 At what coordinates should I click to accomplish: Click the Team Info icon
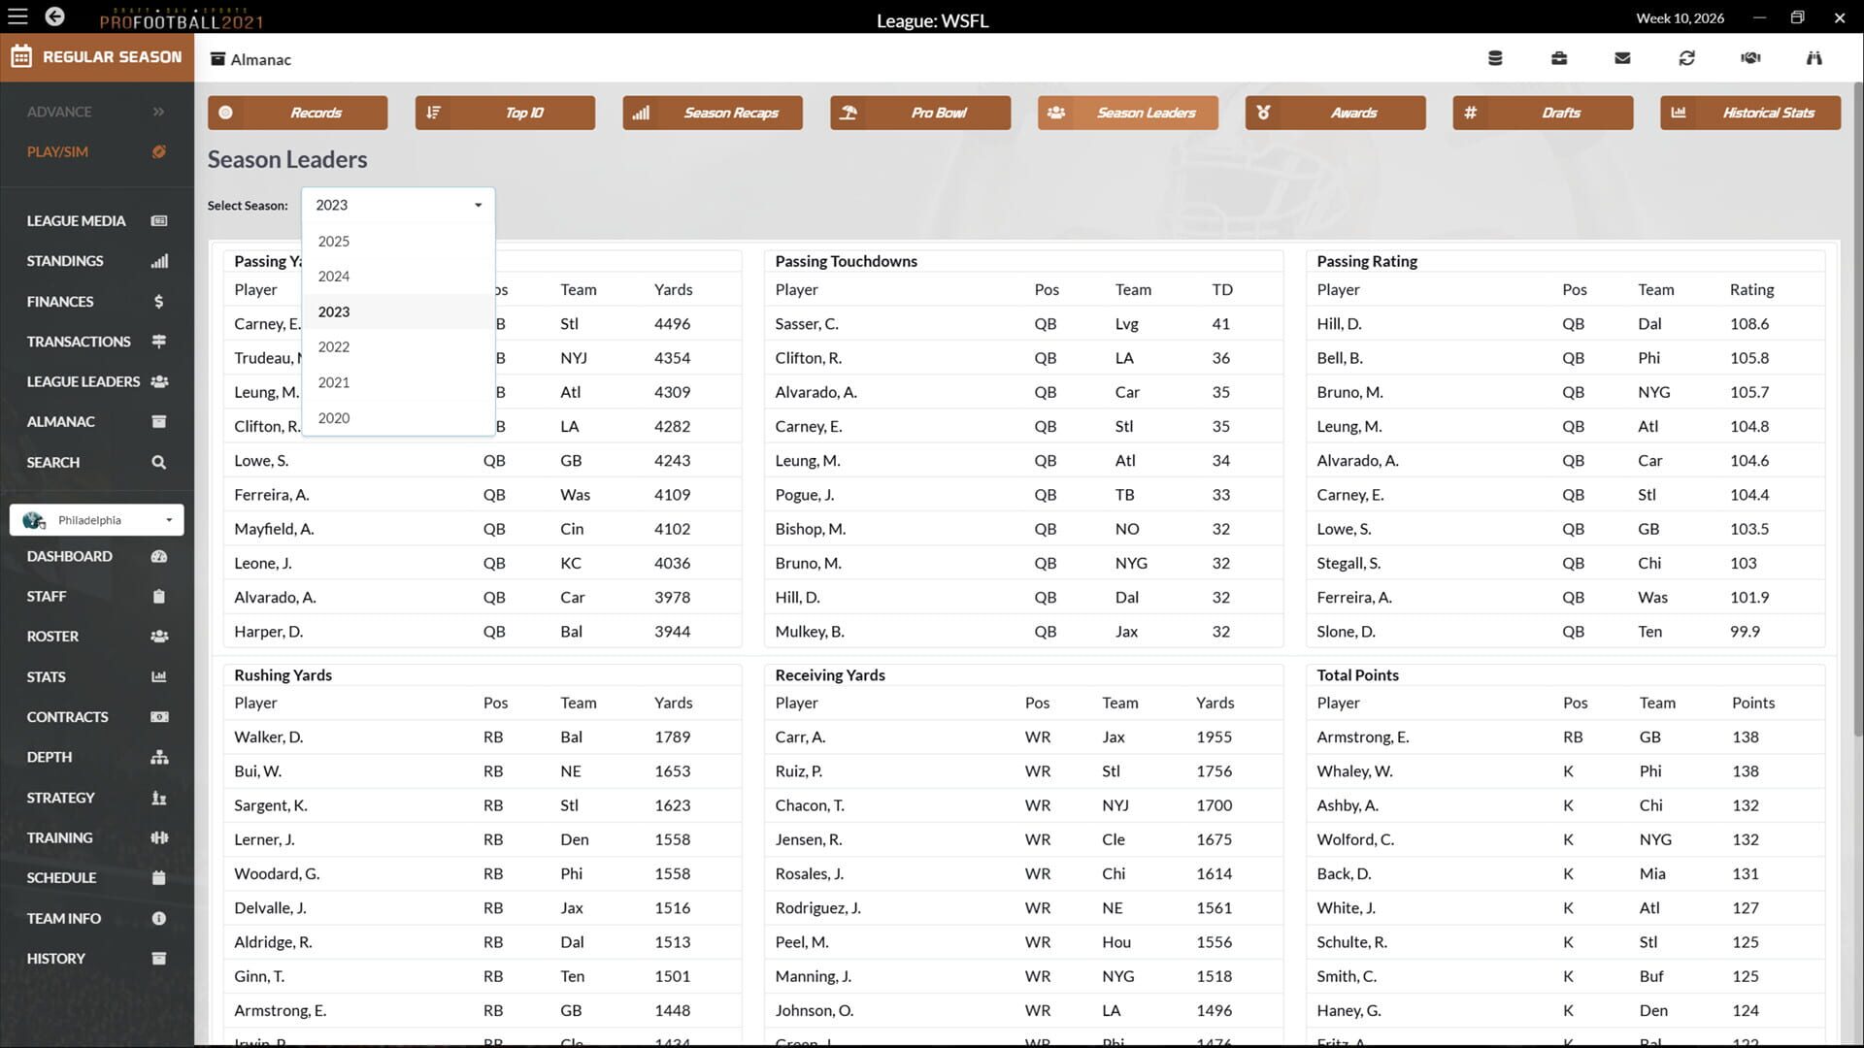click(x=159, y=918)
